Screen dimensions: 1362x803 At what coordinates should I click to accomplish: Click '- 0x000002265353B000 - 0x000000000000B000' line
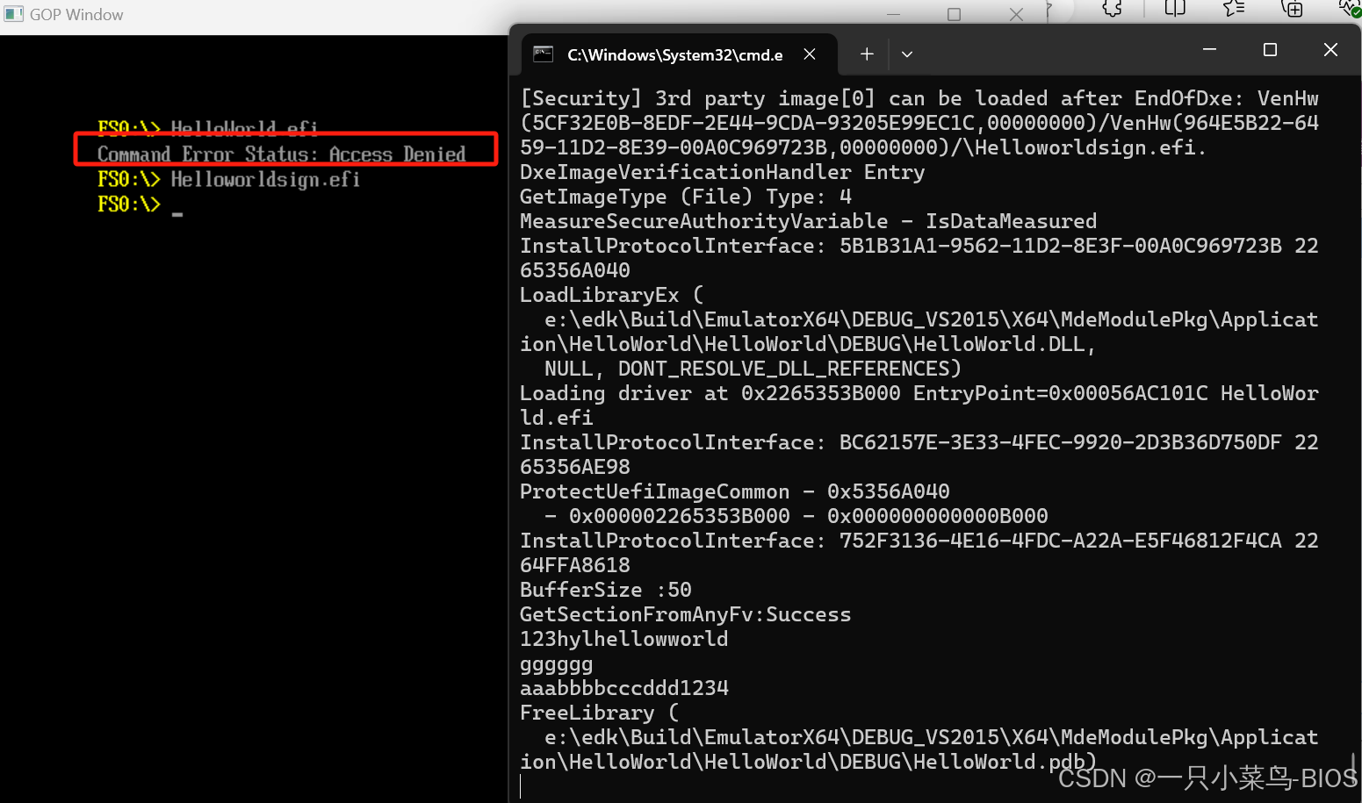pos(796,516)
